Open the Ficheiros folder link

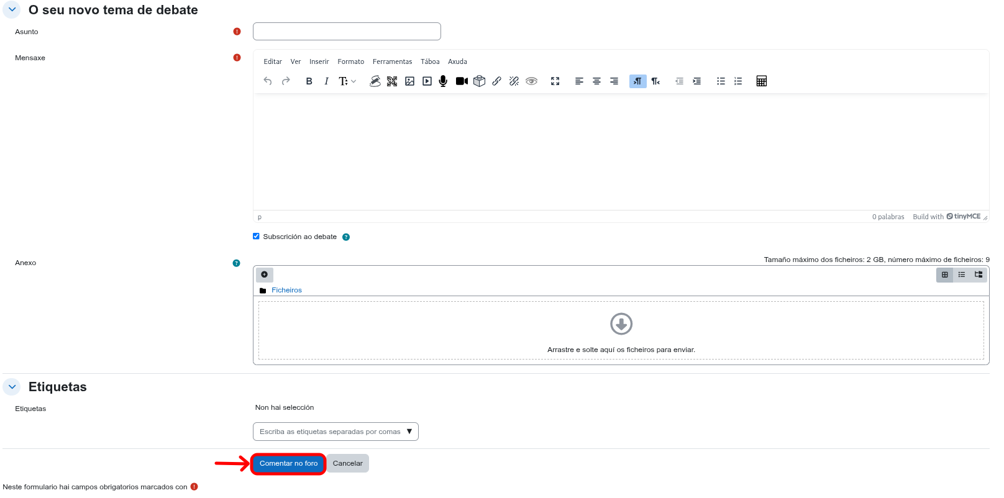286,290
